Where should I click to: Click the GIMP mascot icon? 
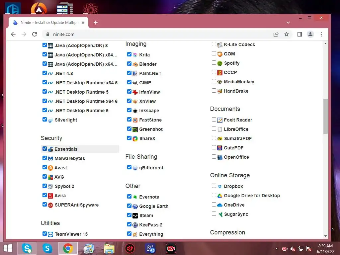pyautogui.click(x=135, y=83)
